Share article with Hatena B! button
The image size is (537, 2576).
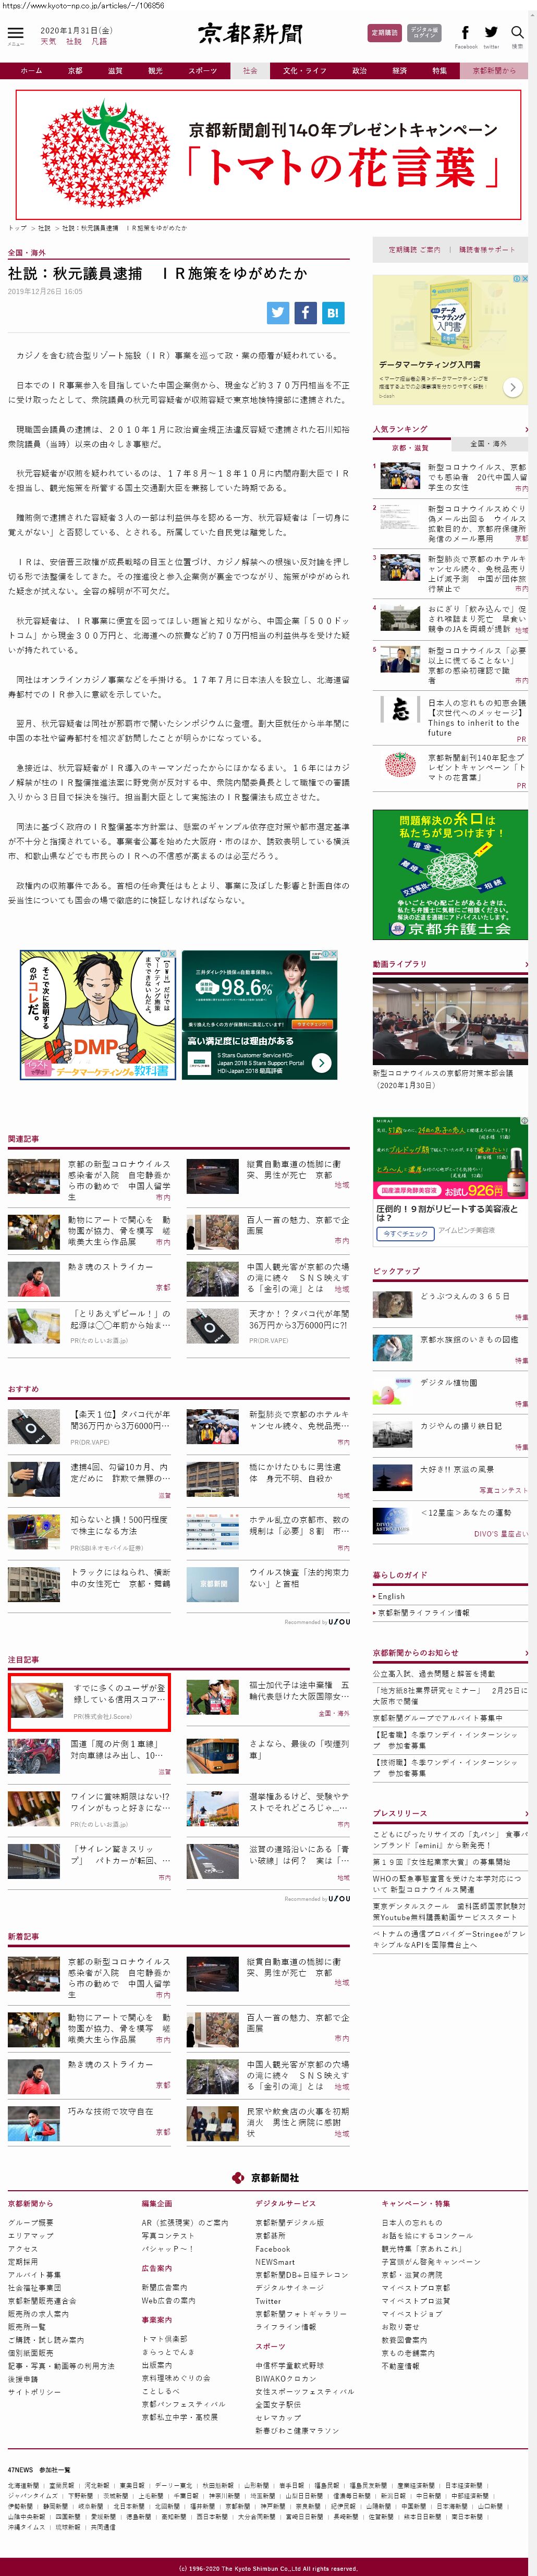point(333,313)
